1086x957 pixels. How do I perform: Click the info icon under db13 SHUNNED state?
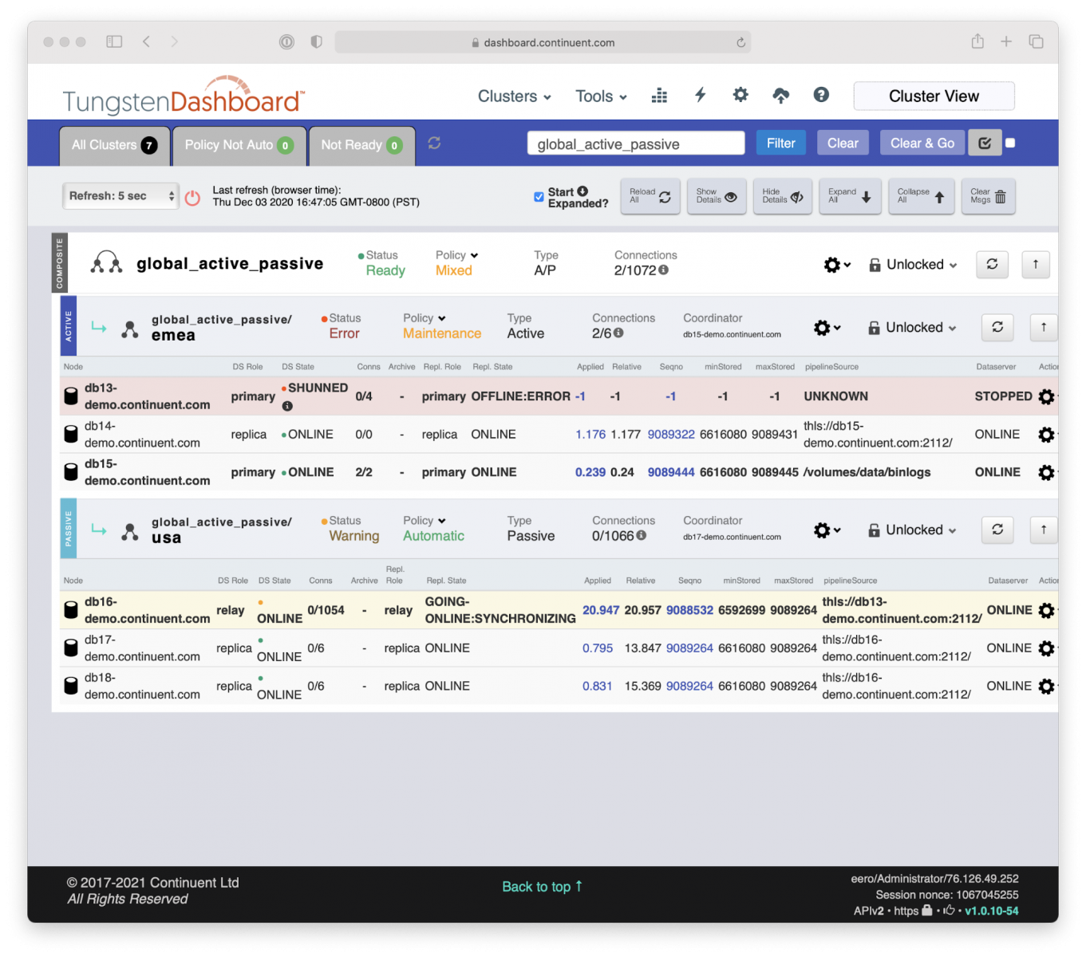[287, 406]
